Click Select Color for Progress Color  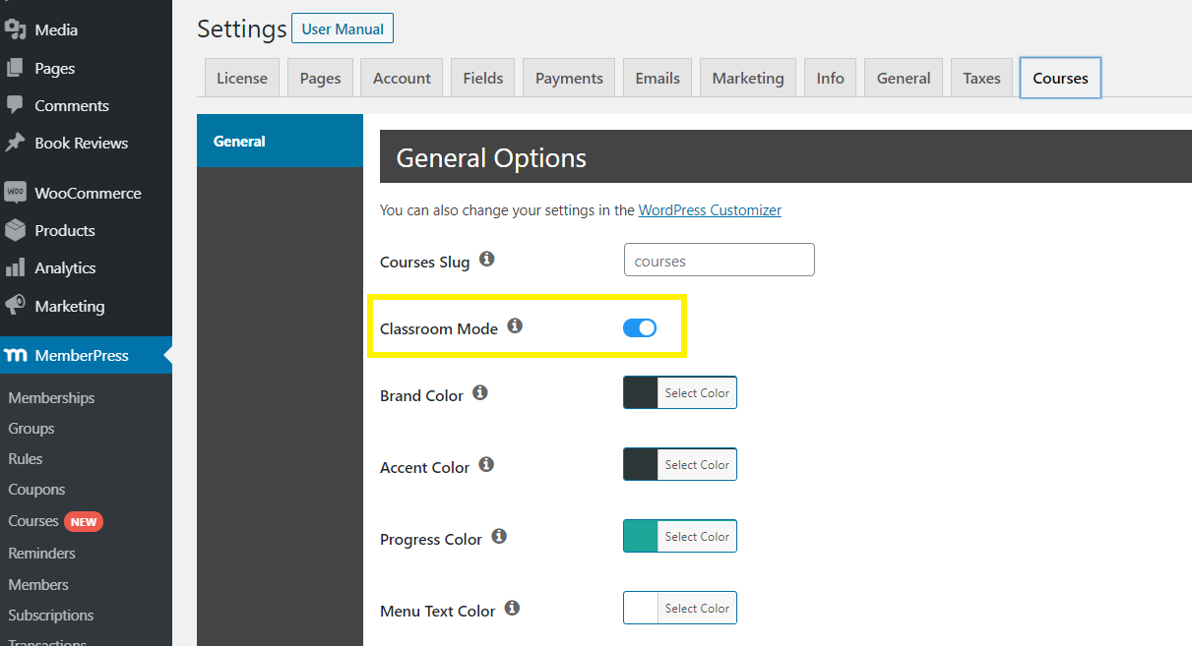pyautogui.click(x=697, y=536)
